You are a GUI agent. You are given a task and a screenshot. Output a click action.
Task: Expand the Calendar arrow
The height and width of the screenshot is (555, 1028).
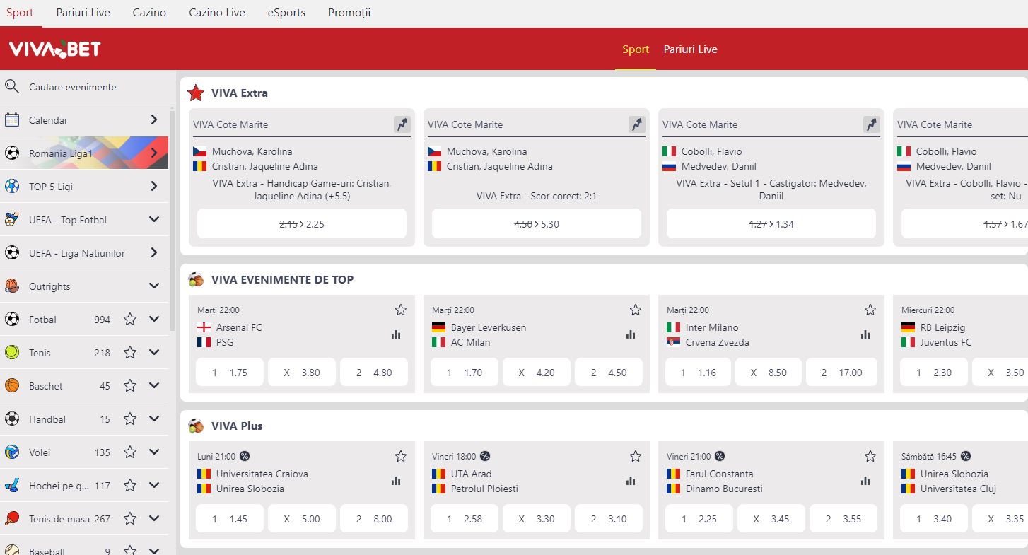click(154, 120)
